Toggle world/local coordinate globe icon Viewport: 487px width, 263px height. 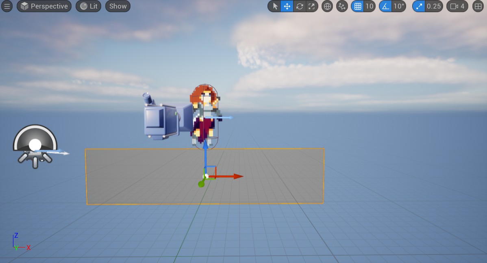327,6
